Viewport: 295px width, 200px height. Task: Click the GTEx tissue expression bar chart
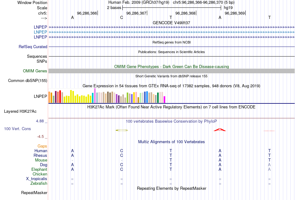tap(107, 96)
